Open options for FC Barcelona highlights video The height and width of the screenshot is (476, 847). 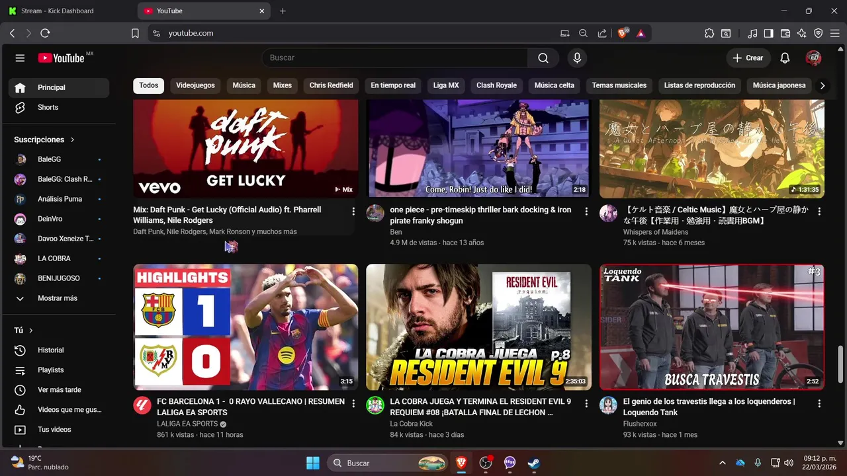(x=353, y=403)
